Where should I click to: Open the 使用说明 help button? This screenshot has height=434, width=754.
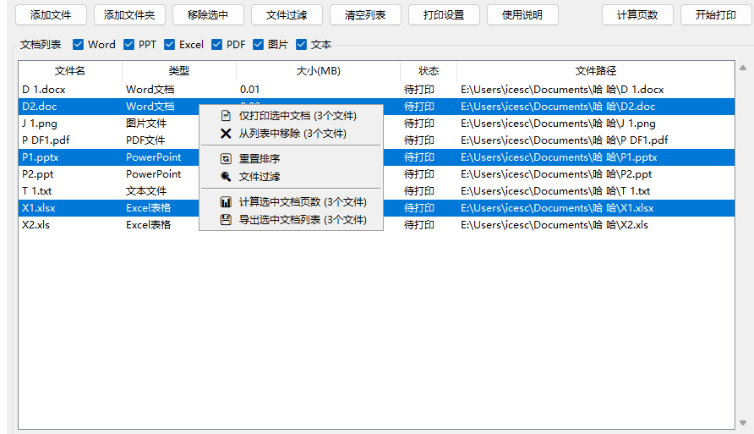click(x=522, y=15)
